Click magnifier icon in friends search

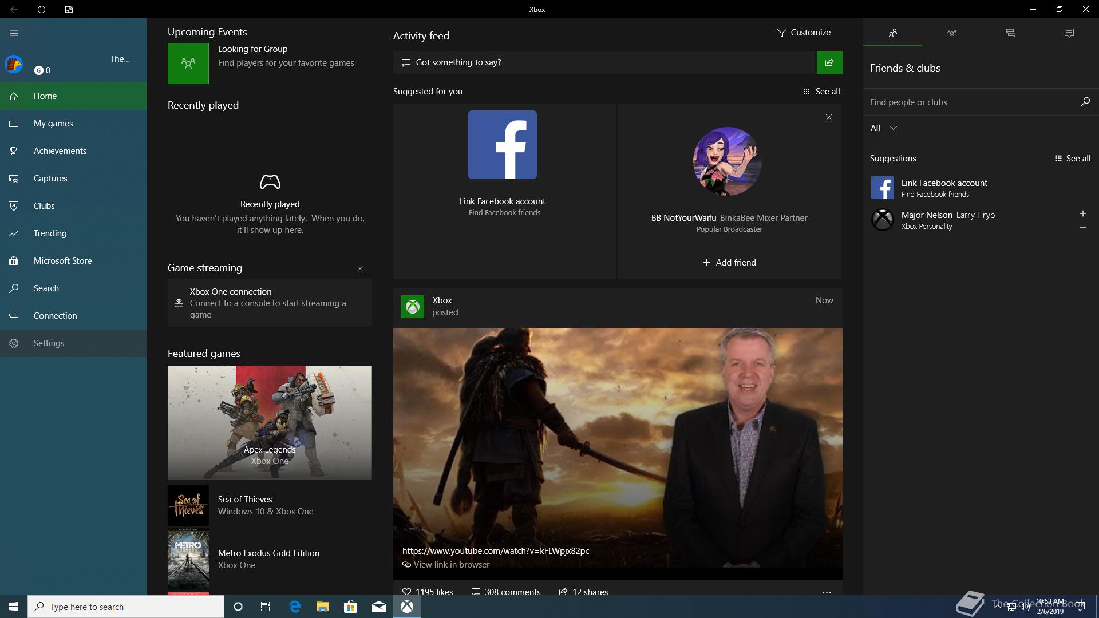coord(1085,102)
